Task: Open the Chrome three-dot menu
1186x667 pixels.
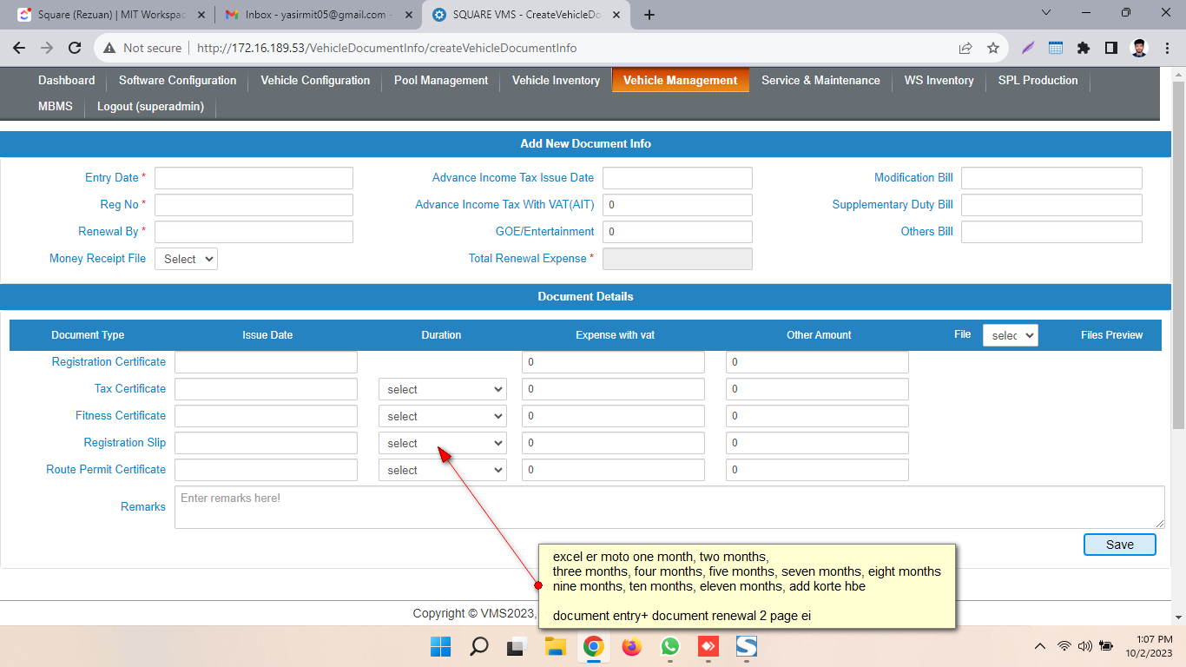Action: [1166, 49]
